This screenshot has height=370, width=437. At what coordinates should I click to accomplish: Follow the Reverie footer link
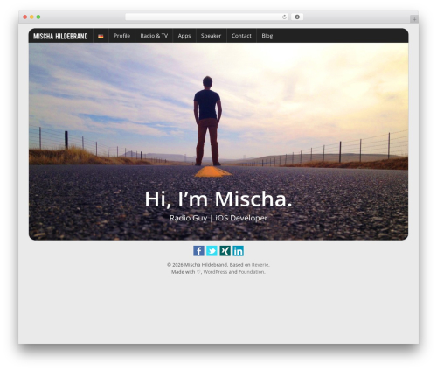(260, 265)
